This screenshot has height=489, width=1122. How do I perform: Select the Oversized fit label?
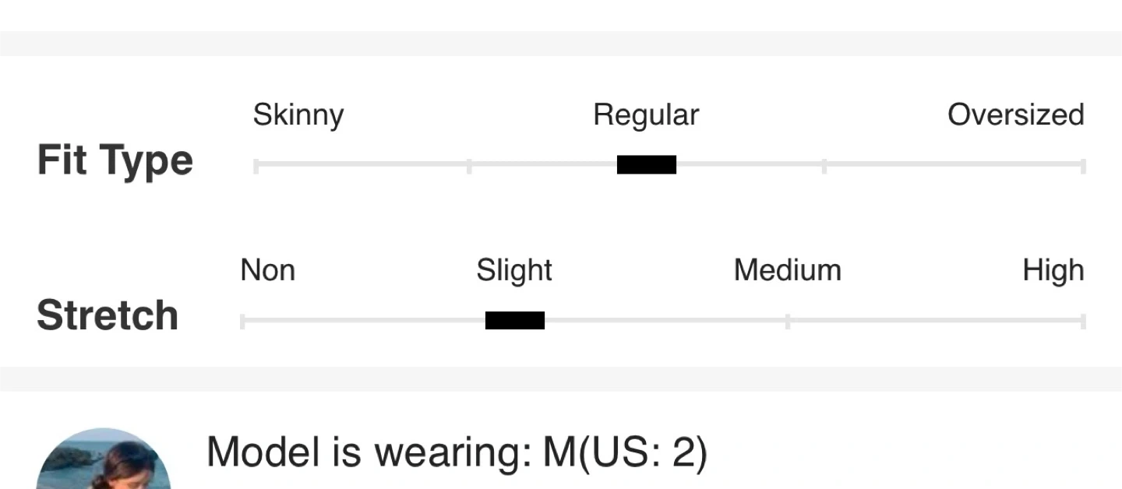(1015, 115)
